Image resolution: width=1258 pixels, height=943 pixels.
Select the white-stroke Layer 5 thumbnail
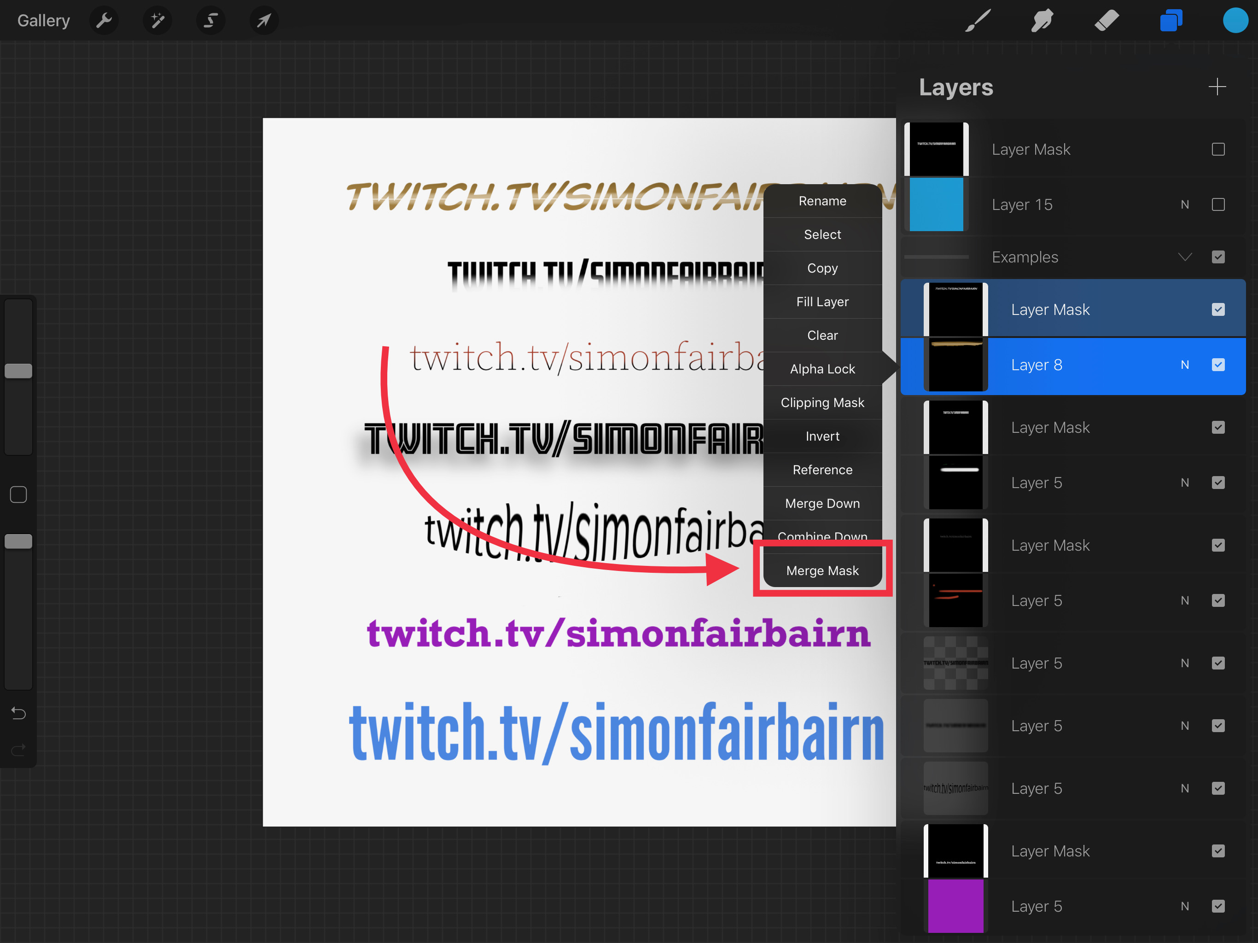point(955,482)
